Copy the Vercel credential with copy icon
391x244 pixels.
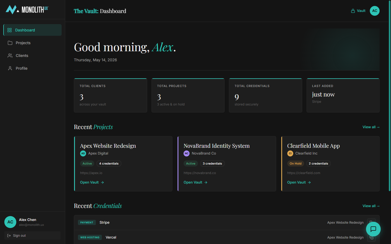click(371, 237)
